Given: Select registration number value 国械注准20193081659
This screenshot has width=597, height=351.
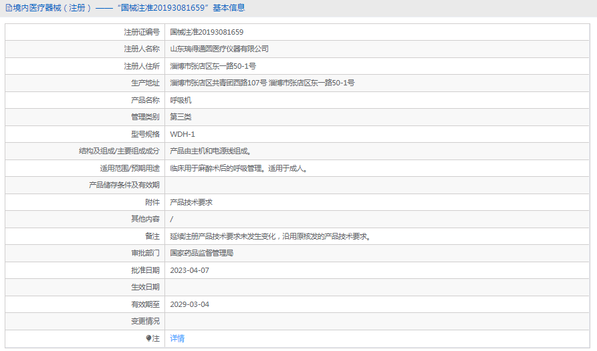Looking at the screenshot, I should (x=207, y=32).
